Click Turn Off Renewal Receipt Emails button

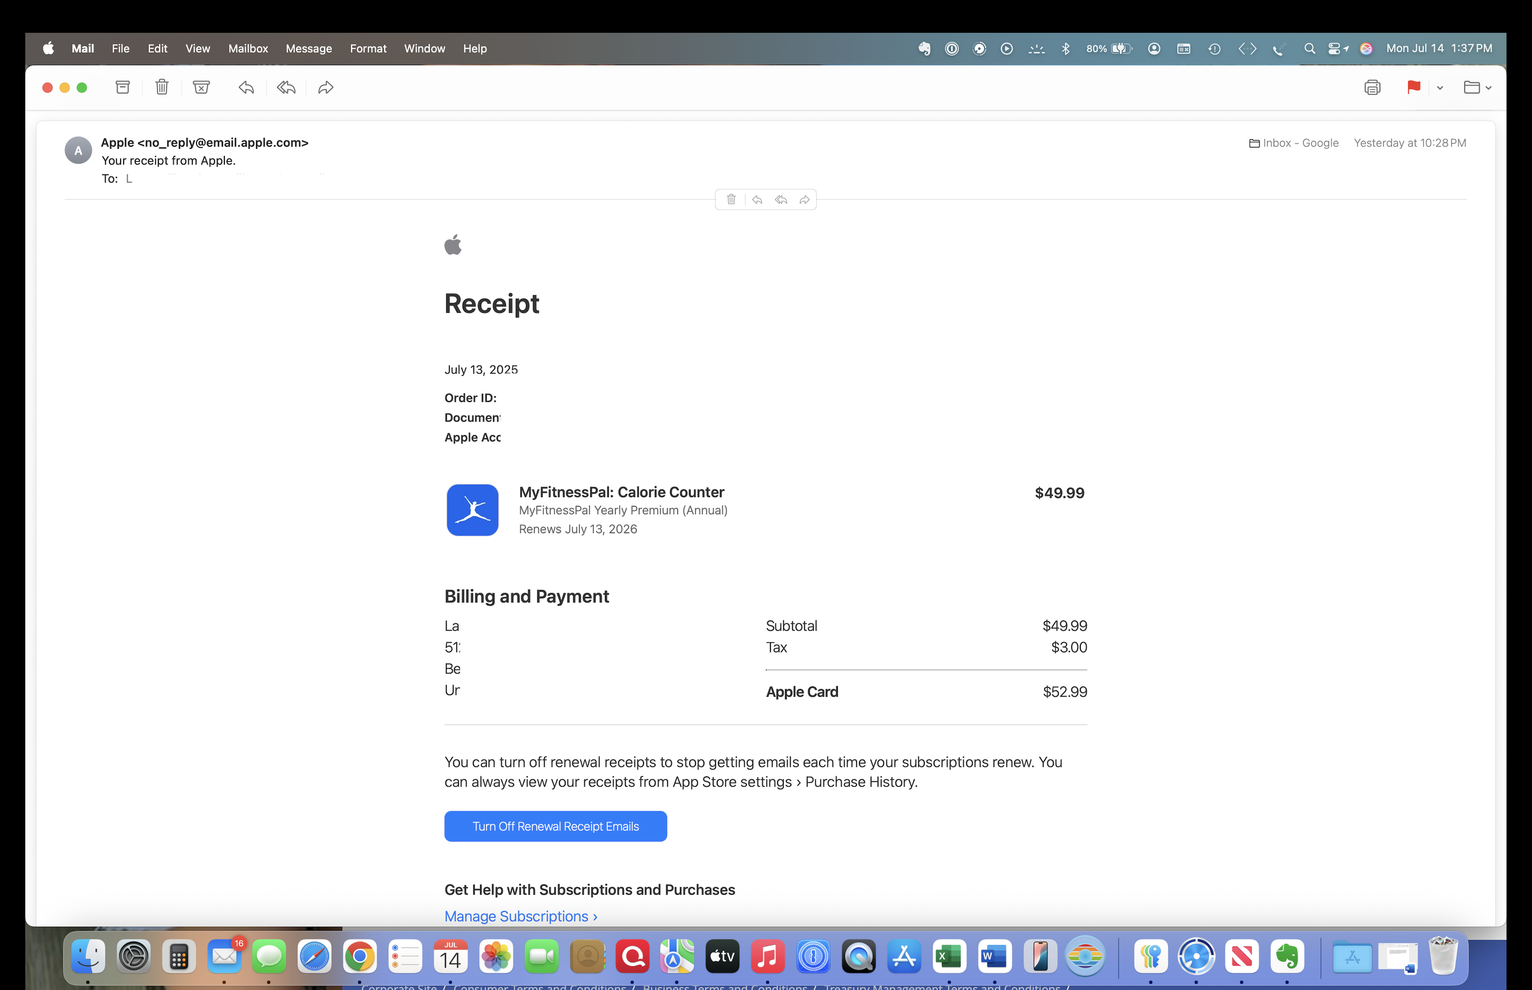coord(555,826)
